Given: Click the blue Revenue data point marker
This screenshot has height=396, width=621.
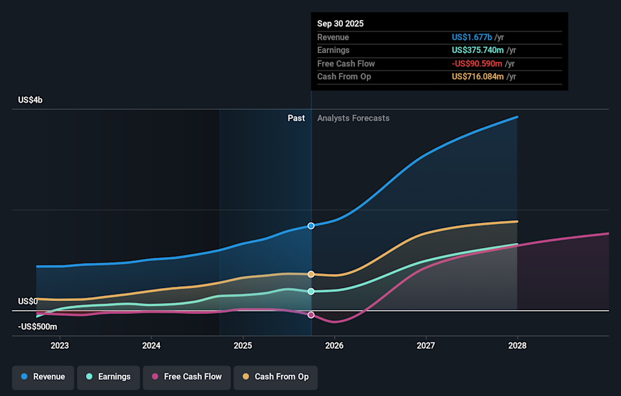Looking at the screenshot, I should tap(311, 226).
